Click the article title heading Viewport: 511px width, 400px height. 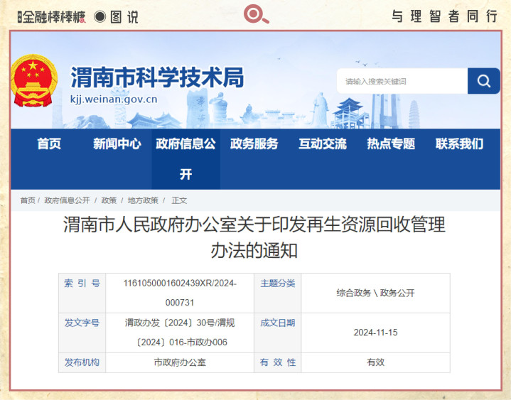[x=254, y=237]
